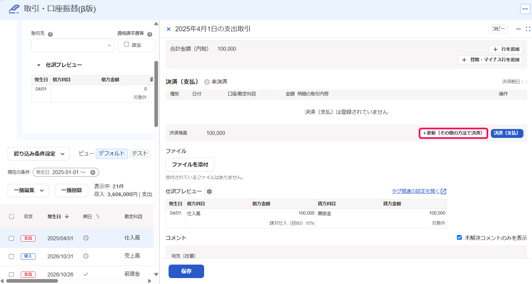Expand detail panel to fullscreen icon
The width and height of the screenshot is (532, 284).
528,29
